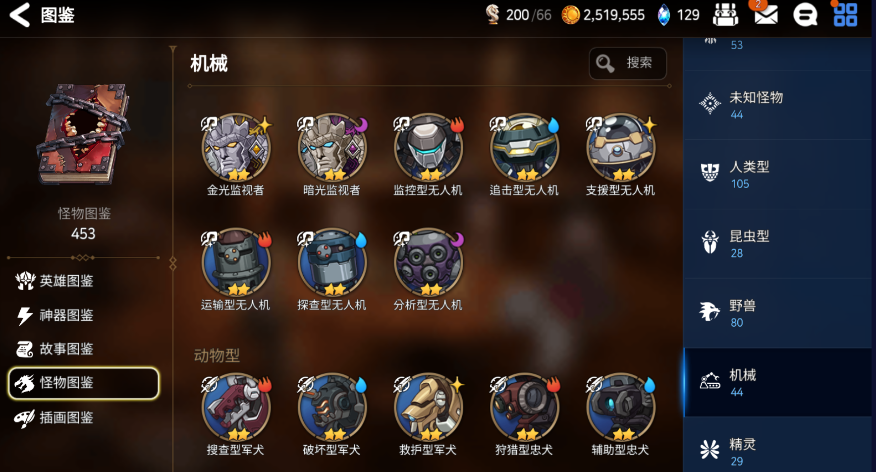The width and height of the screenshot is (876, 472).
Task: Select the 人类型 category
Action: coord(777,174)
